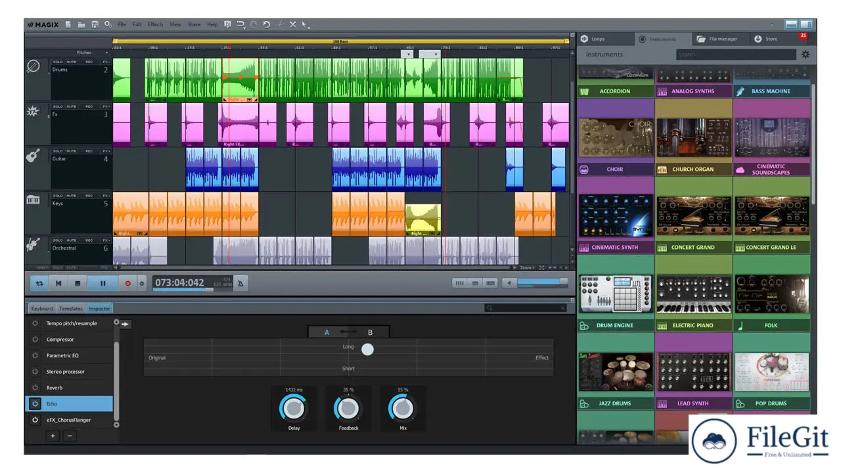The width and height of the screenshot is (841, 473).
Task: Open the Effects menu
Action: 156,24
